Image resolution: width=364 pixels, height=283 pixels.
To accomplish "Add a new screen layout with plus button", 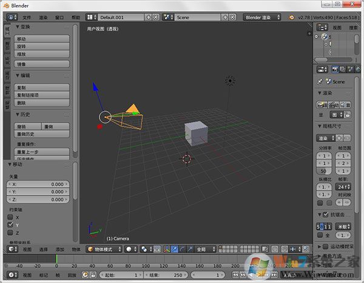I will [148, 18].
